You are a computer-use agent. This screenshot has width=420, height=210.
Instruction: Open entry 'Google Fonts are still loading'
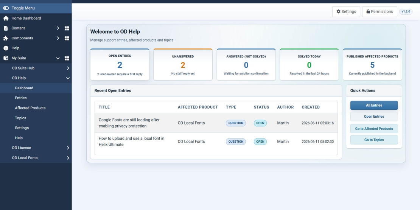pyautogui.click(x=129, y=123)
